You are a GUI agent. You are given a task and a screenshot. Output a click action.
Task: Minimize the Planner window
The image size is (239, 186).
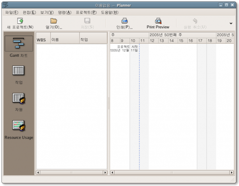(x=221, y=5)
